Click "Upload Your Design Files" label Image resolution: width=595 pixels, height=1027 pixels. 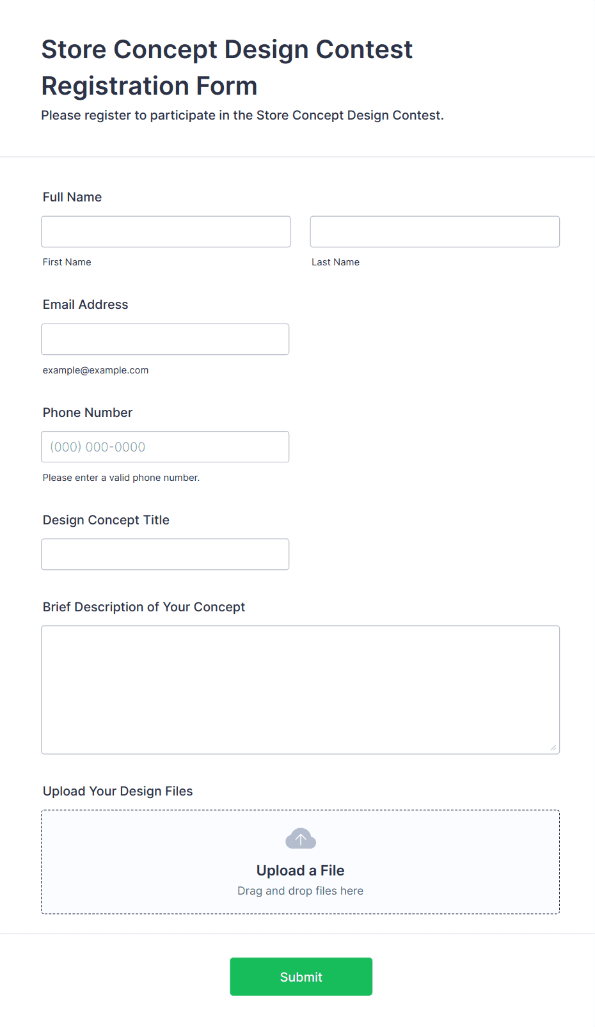(118, 791)
